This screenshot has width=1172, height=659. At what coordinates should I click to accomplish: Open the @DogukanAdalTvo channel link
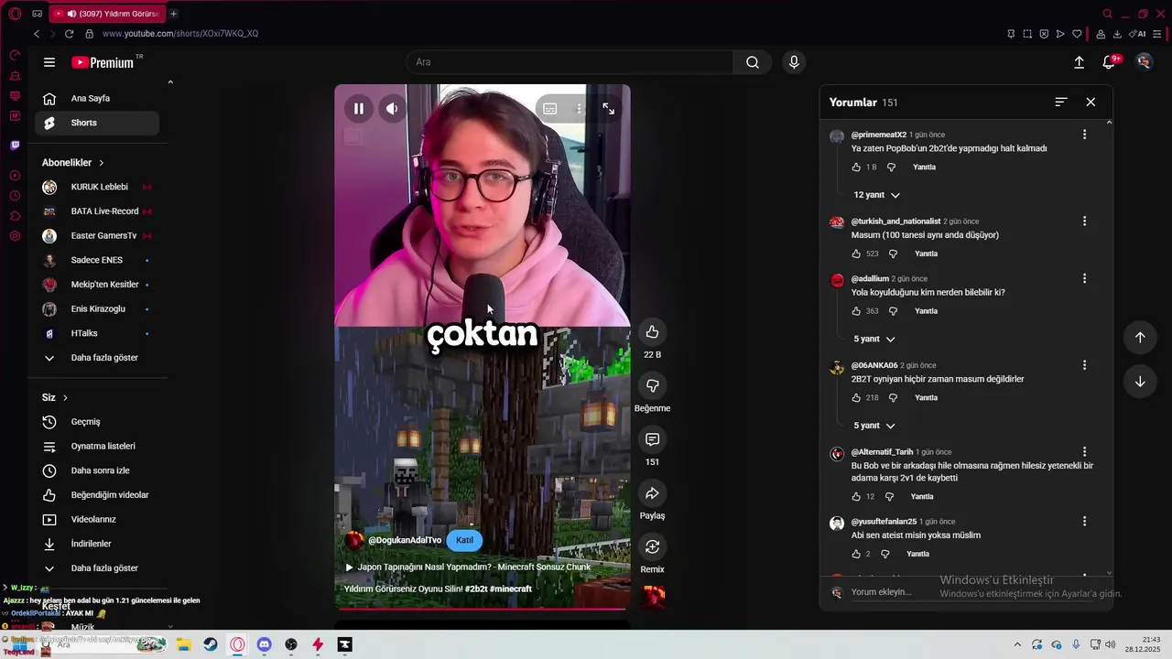point(405,540)
